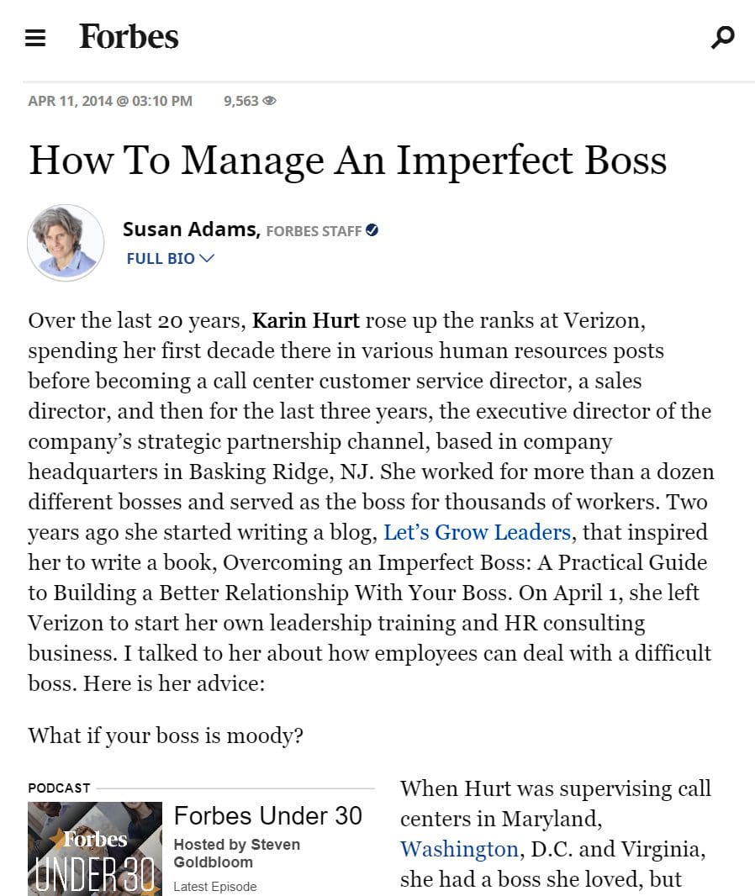Open the hamburger navigation menu
The height and width of the screenshot is (896, 755).
pos(34,38)
